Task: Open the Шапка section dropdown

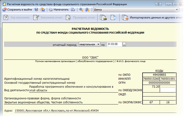Action: (136, 10)
